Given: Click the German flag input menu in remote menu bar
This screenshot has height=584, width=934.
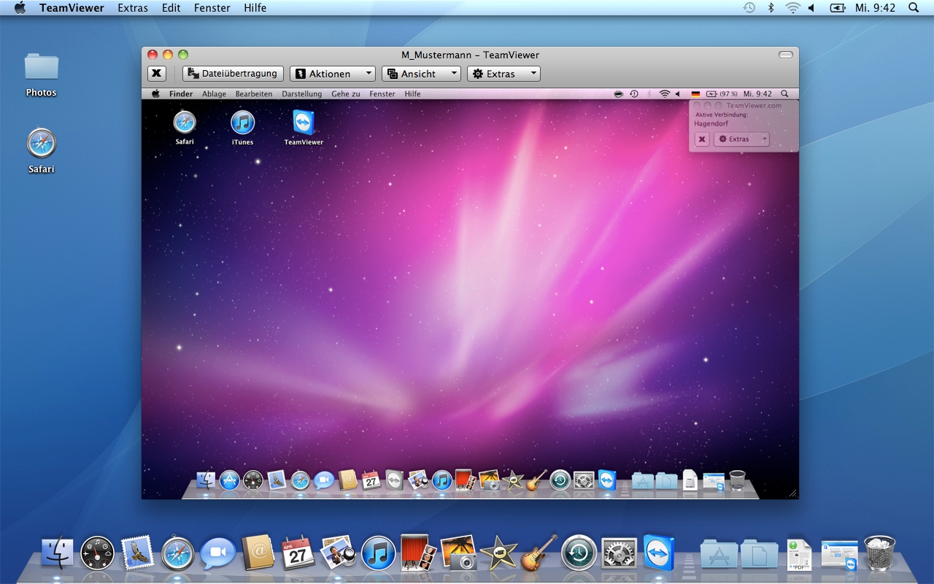Looking at the screenshot, I should point(695,94).
